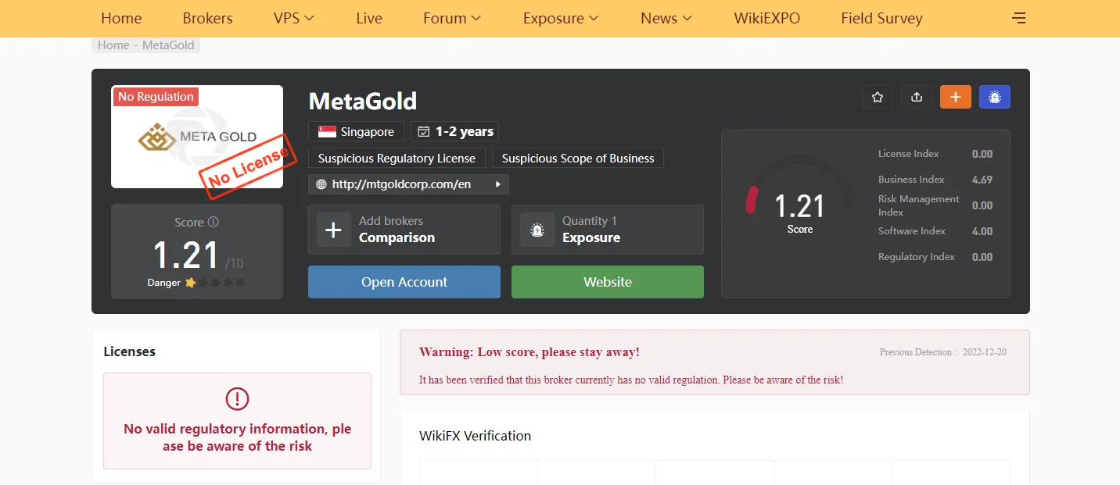The image size is (1120, 485).
Task: Click the MetaGold logo thumbnail
Action: click(x=197, y=137)
